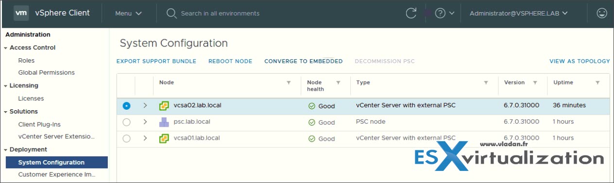Collapse the Deployment section
This screenshot has height=183, width=614.
(6, 150)
